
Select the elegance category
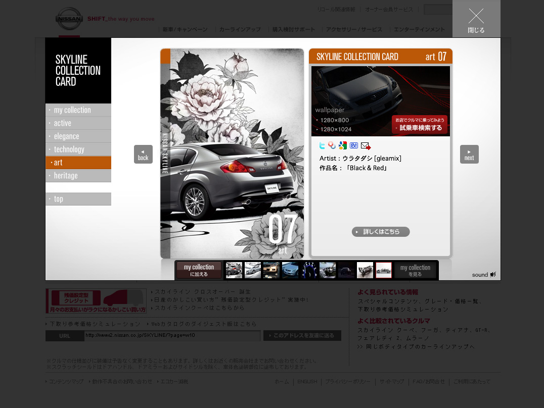click(78, 136)
